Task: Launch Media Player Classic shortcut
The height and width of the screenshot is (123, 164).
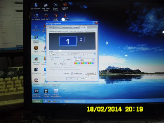Action: pyautogui.click(x=46, y=7)
